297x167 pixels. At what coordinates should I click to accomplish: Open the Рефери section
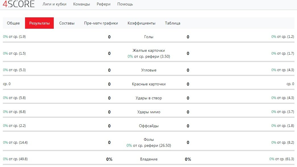point(104,4)
